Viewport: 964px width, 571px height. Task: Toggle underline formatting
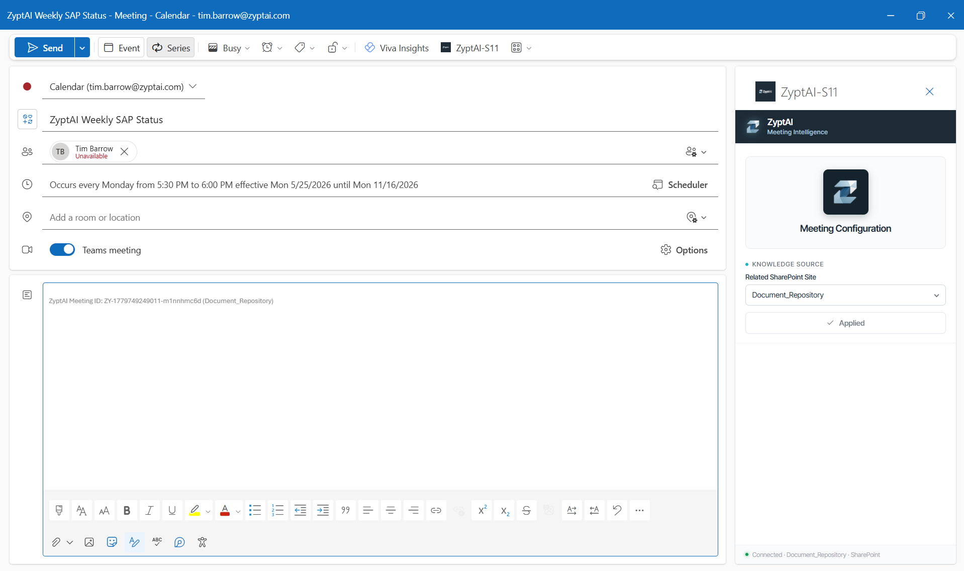coord(172,511)
